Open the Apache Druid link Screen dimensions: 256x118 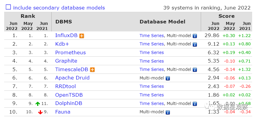point(72,78)
